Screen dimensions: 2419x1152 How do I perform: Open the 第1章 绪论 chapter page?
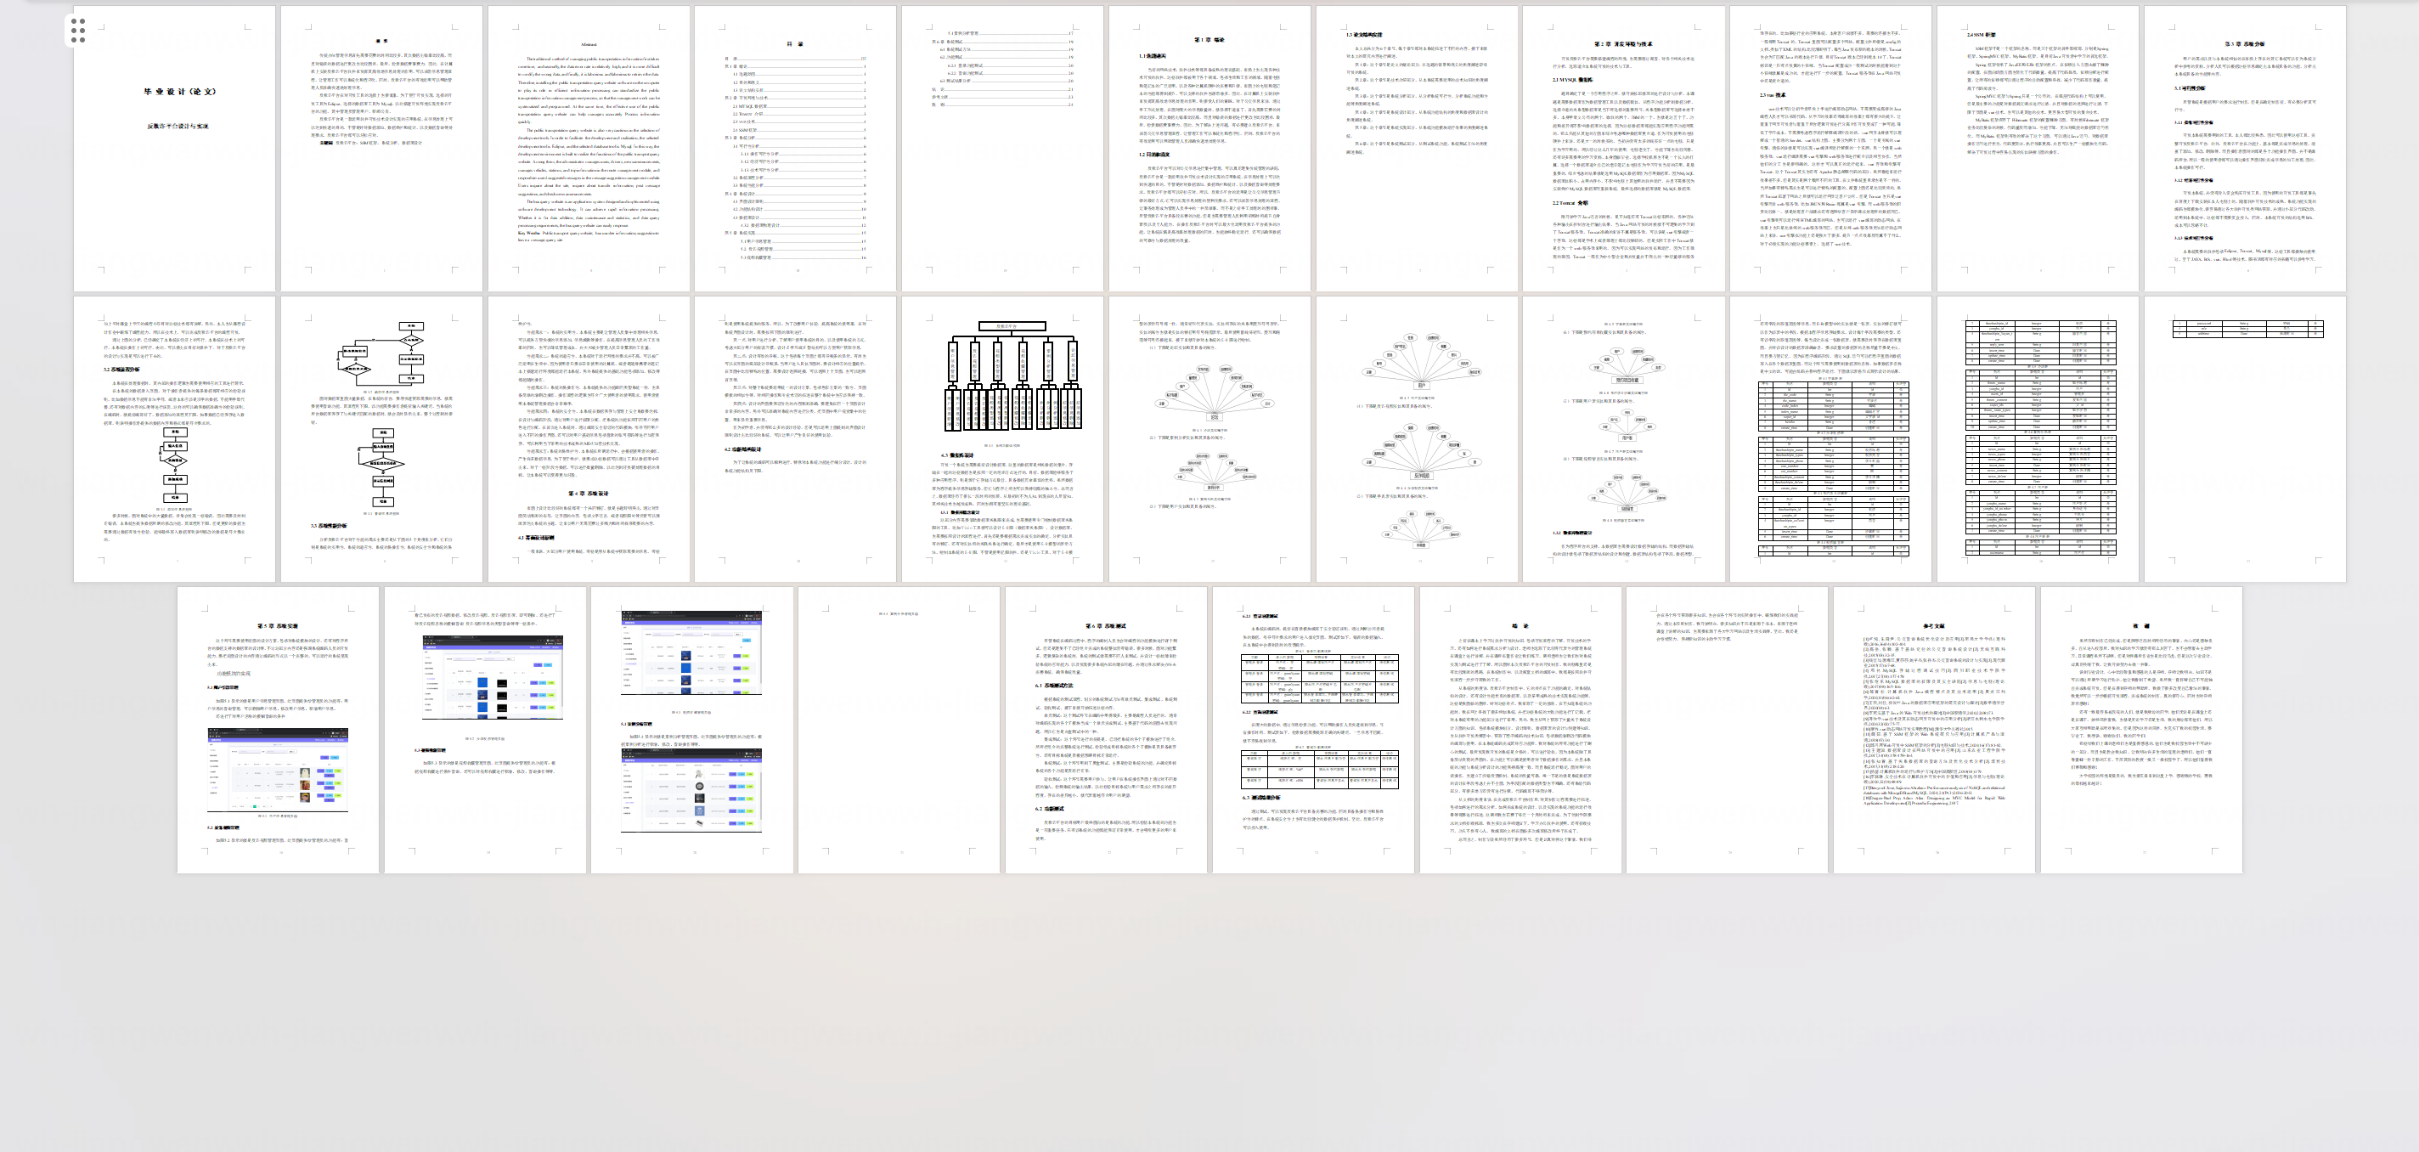1209,149
